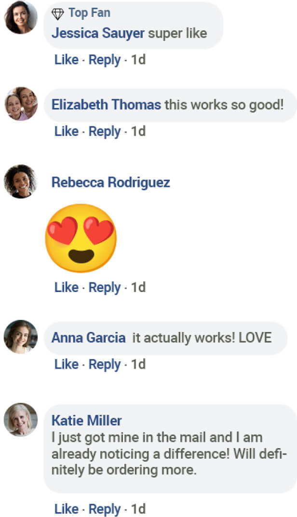Like Rebecca Rodriguez's emoji comment
This screenshot has height=517, width=297.
pos(66,287)
